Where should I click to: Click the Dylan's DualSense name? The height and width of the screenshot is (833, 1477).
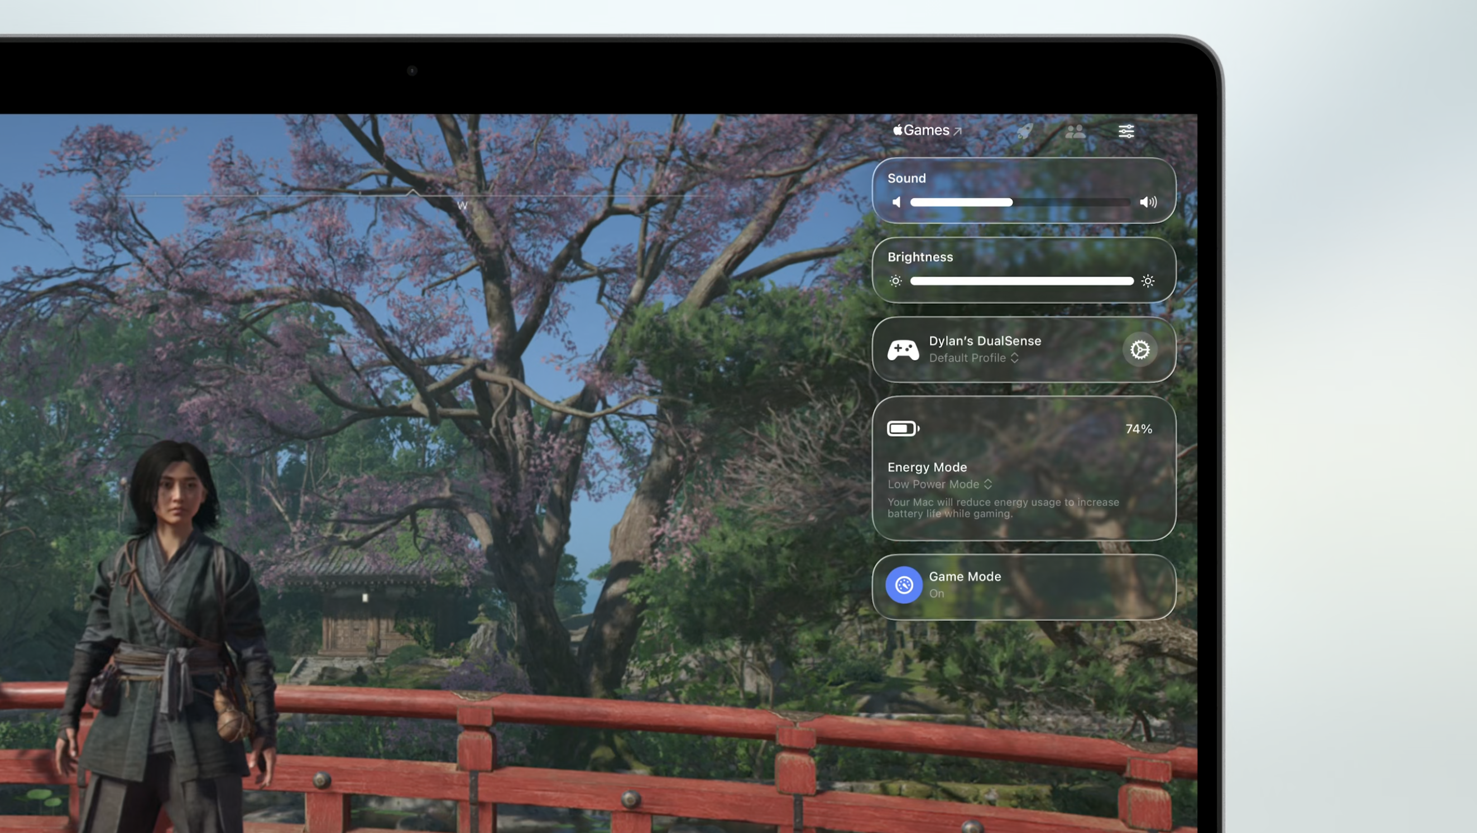985,341
